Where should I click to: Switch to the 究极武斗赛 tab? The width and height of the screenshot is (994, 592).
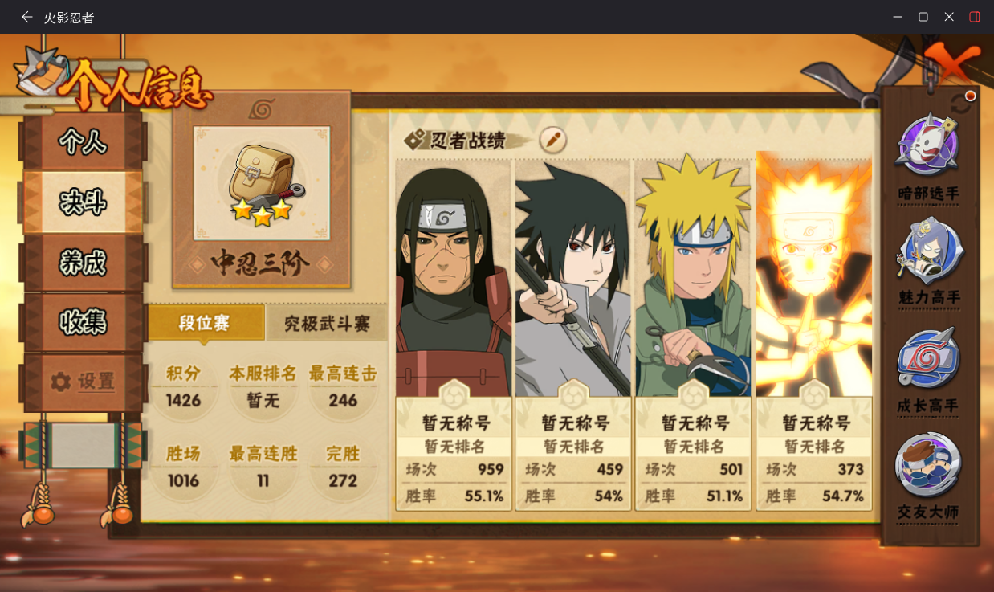tap(328, 324)
